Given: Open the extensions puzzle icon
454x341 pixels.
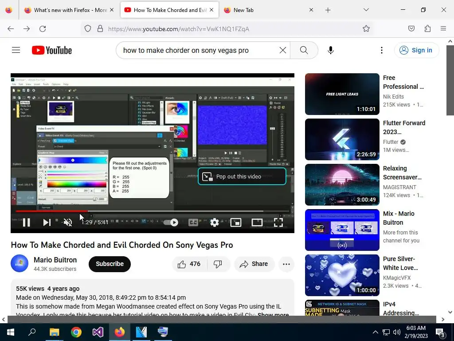Looking at the screenshot, I should 427,29.
